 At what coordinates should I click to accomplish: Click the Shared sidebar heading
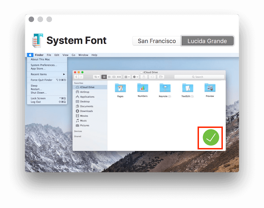click(x=78, y=136)
